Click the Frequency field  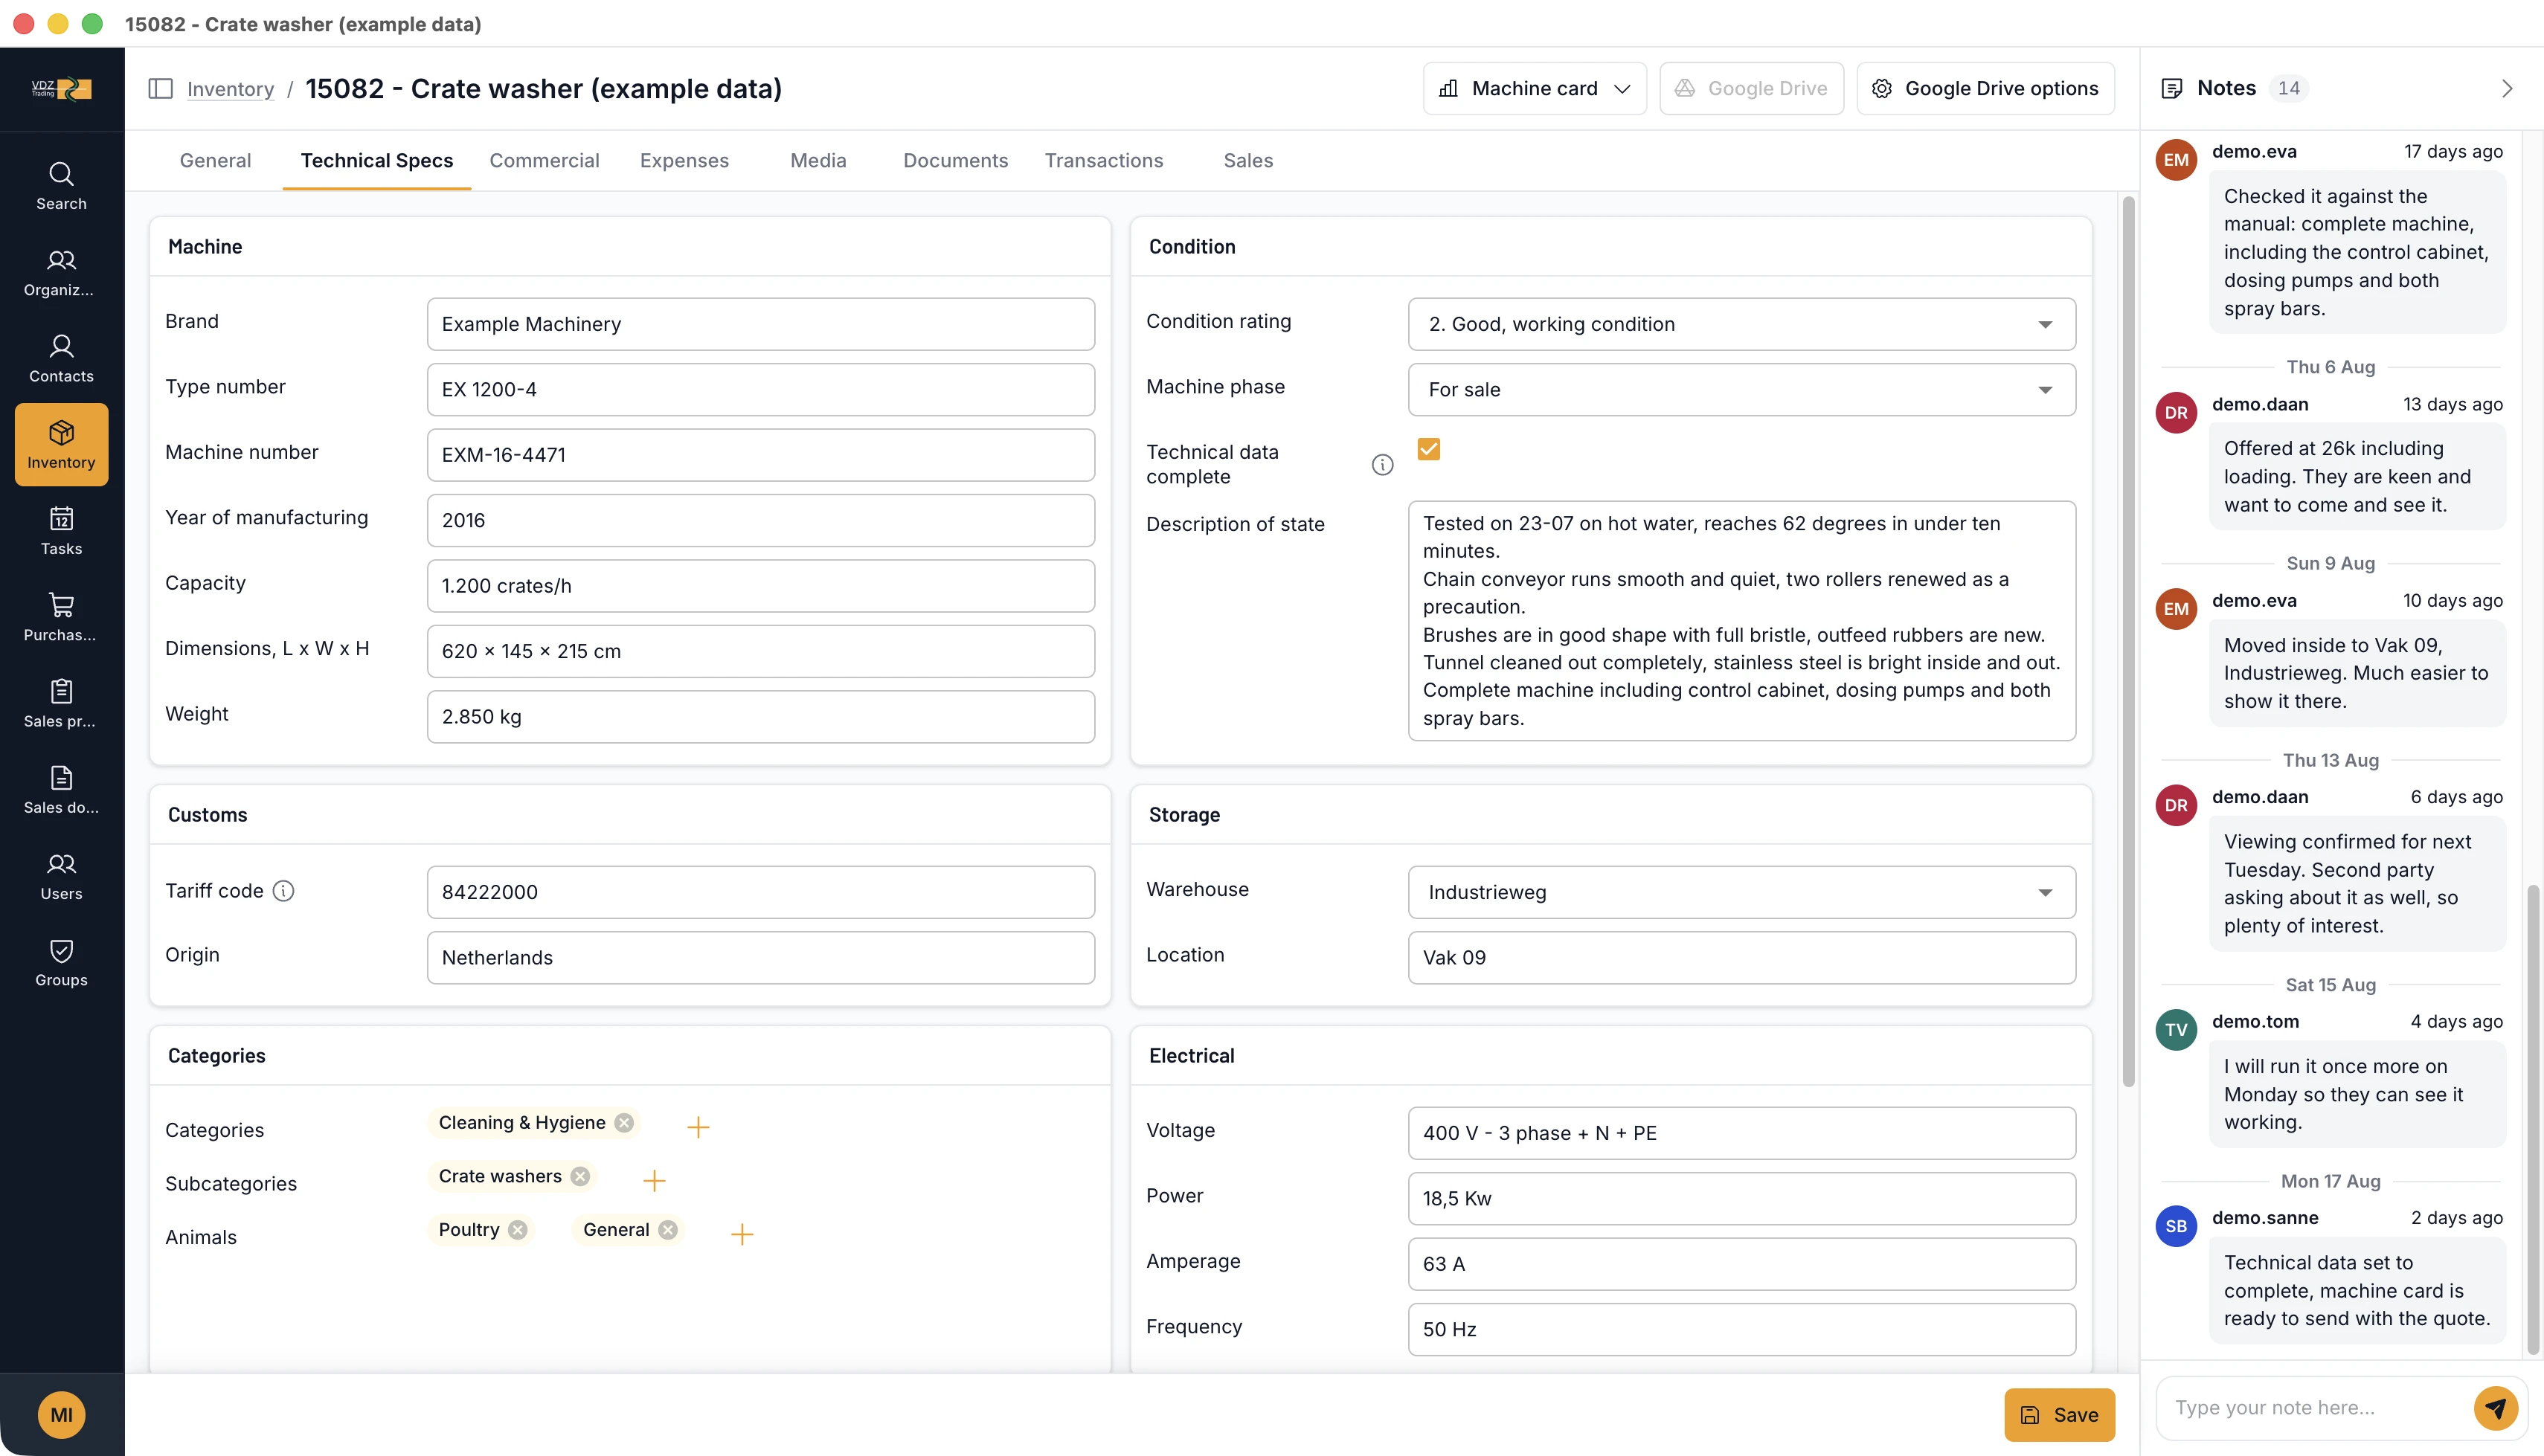coord(1741,1329)
